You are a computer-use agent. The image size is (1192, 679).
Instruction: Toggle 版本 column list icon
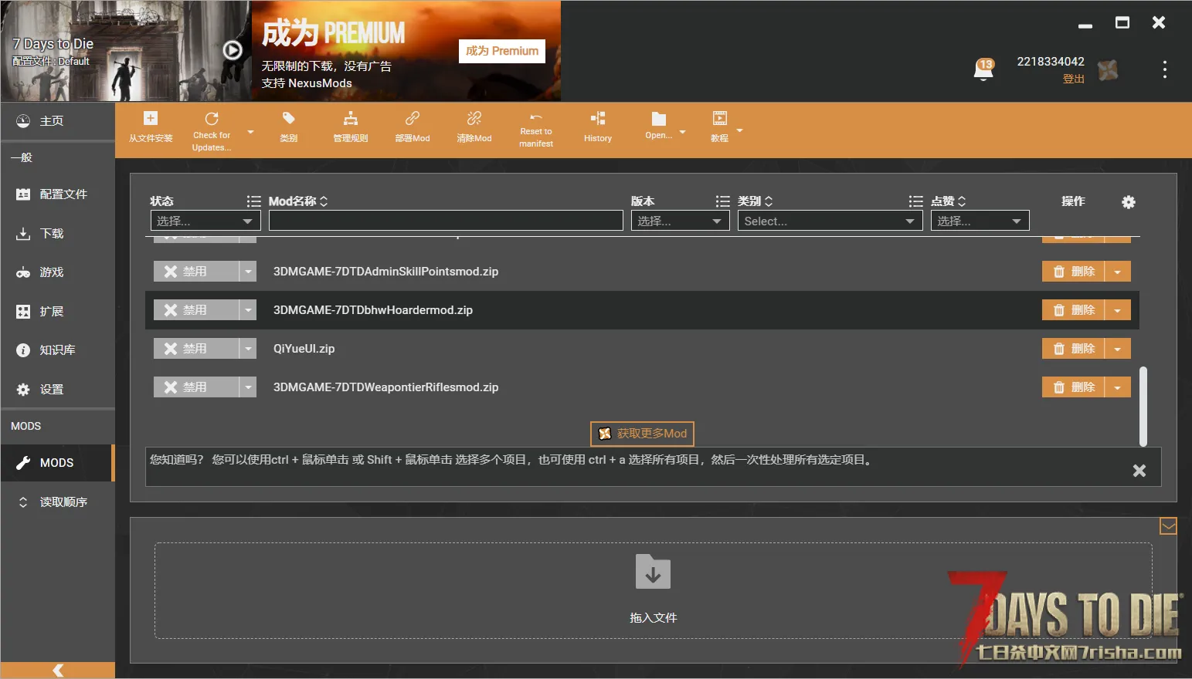[722, 201]
